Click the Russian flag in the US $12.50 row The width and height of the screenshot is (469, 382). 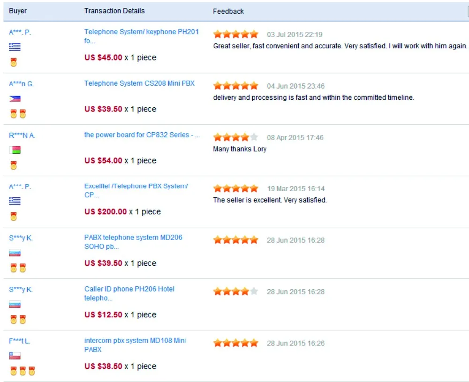coord(15,304)
